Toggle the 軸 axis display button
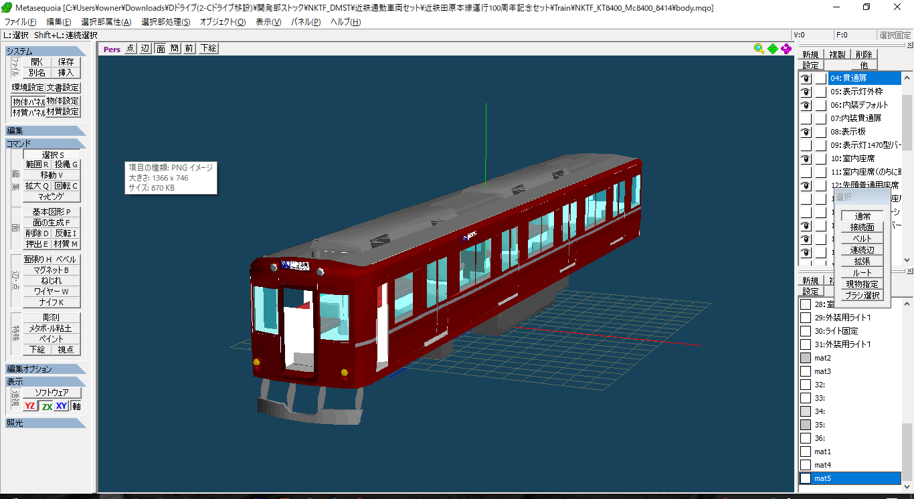914x499 pixels. point(76,406)
